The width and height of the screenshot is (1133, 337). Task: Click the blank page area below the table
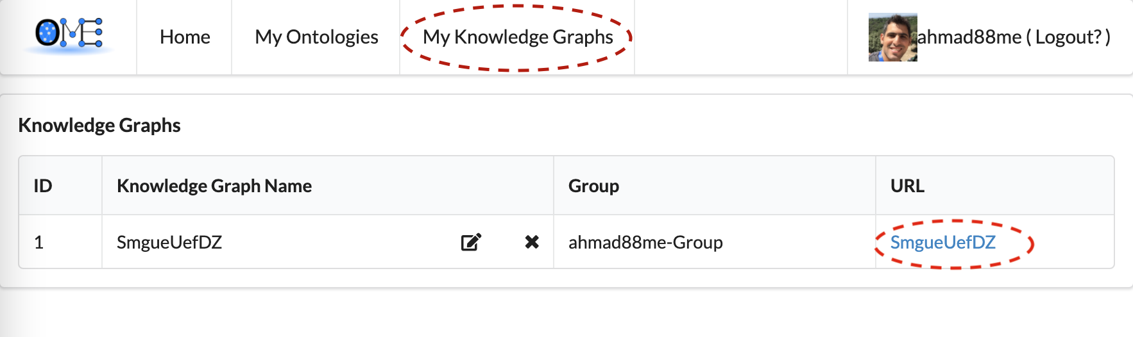pyautogui.click(x=565, y=314)
